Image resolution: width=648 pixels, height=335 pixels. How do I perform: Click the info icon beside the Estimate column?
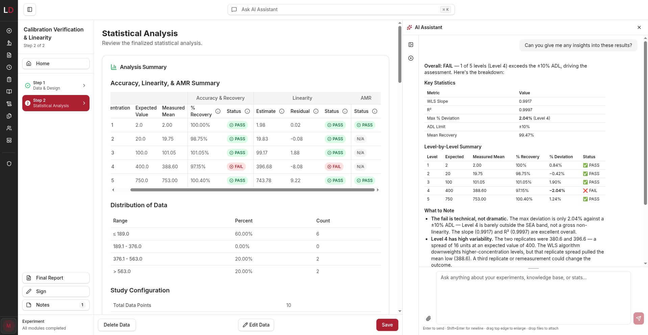pyautogui.click(x=282, y=111)
